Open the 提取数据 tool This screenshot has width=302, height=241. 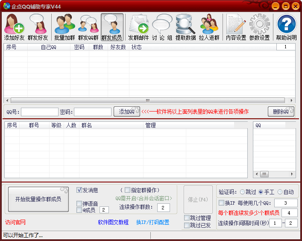(x=185, y=27)
